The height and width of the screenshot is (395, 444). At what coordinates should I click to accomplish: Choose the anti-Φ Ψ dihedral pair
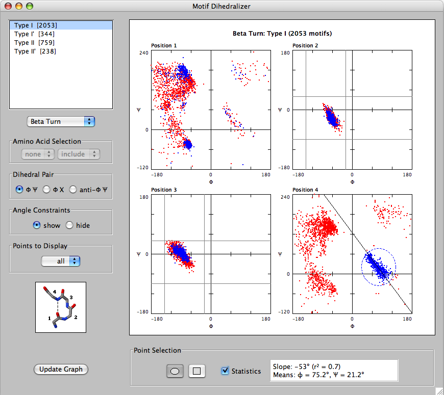pyautogui.click(x=73, y=190)
